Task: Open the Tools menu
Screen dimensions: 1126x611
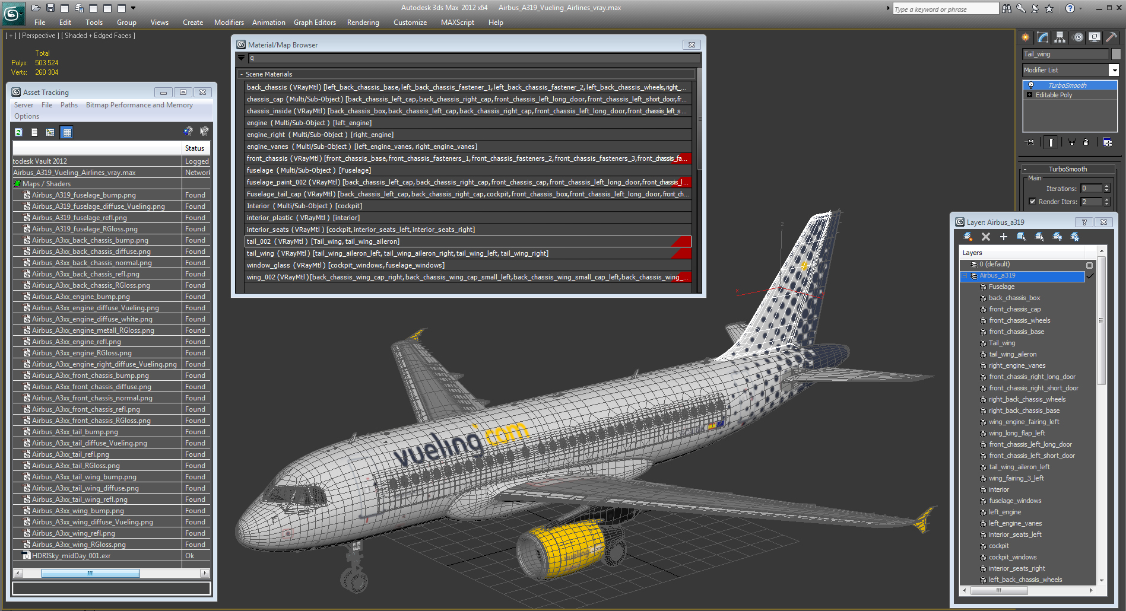Action: (94, 23)
